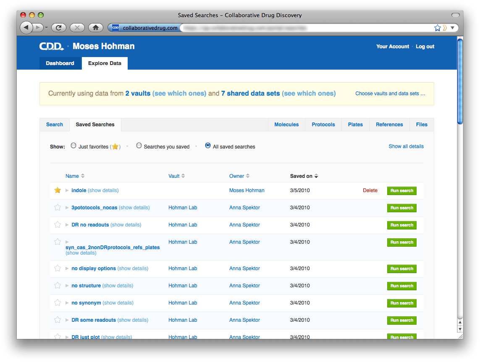The height and width of the screenshot is (362, 480).
Task: Expand the no synonym row triangle
Action: click(67, 303)
